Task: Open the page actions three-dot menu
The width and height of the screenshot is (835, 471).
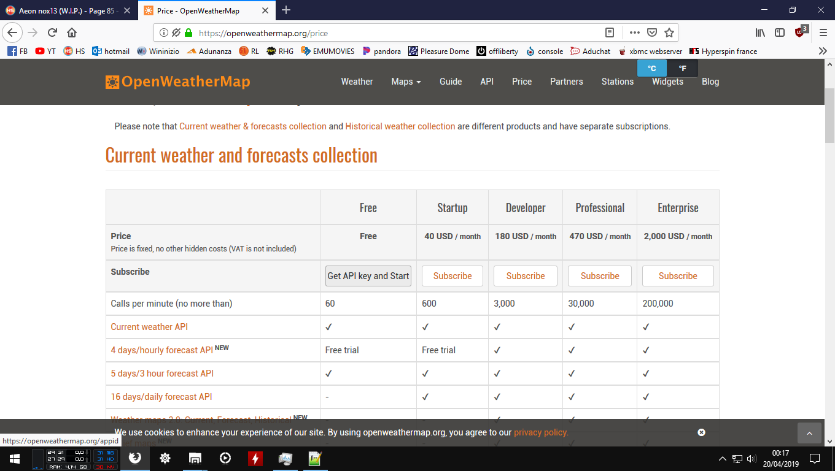Action: [634, 33]
